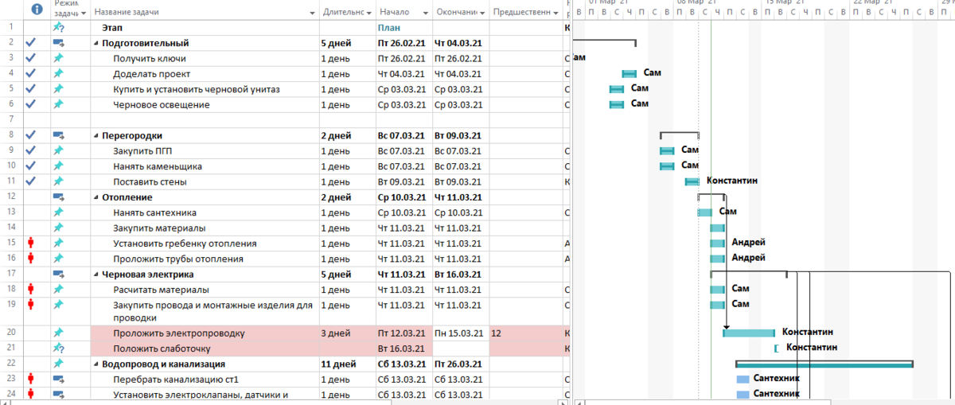The image size is (955, 405).
Task: Click the task name Этап
Action: pyautogui.click(x=112, y=28)
